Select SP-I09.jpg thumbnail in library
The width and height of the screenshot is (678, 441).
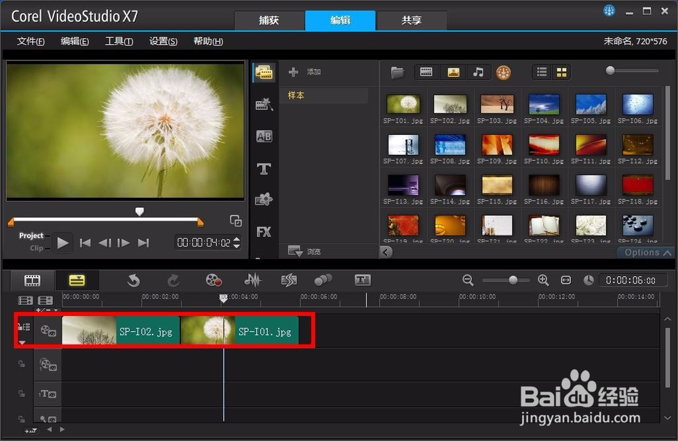coord(497,145)
